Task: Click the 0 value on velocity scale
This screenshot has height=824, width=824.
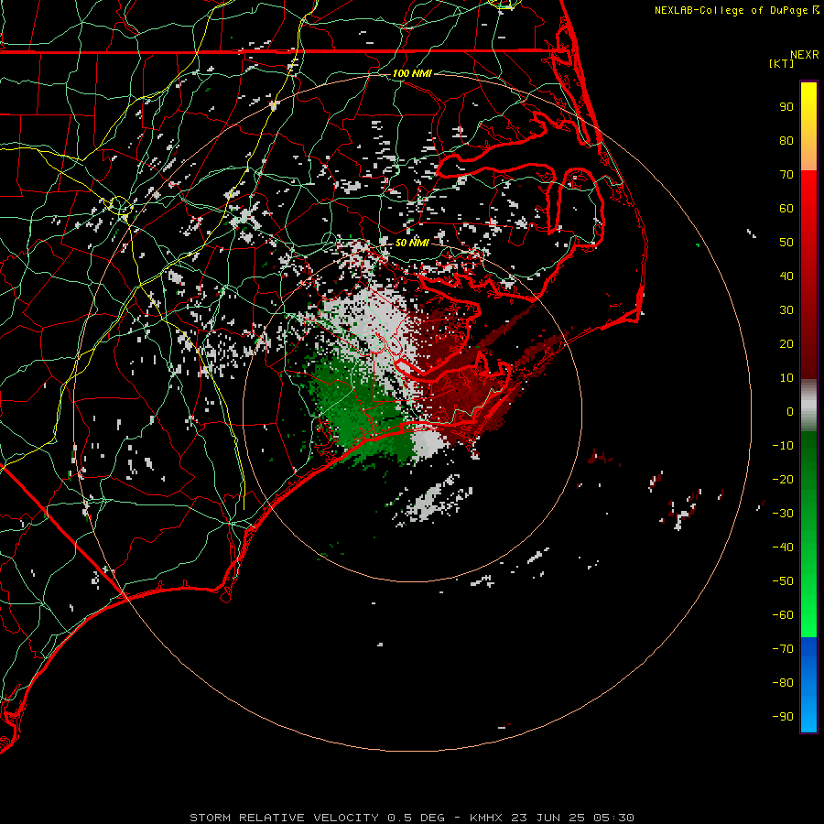Action: coord(790,411)
